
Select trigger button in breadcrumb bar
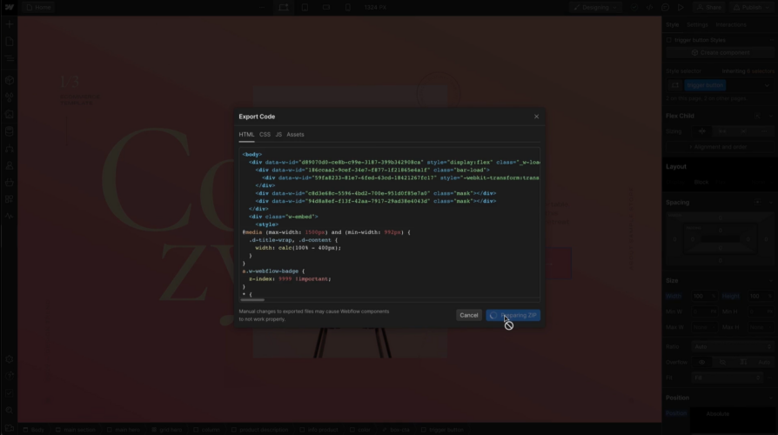tap(442, 430)
